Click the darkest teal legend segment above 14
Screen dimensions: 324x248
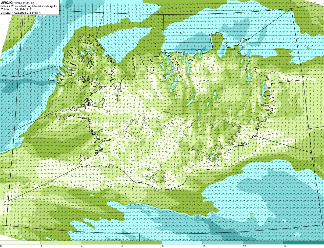(x=304, y=242)
